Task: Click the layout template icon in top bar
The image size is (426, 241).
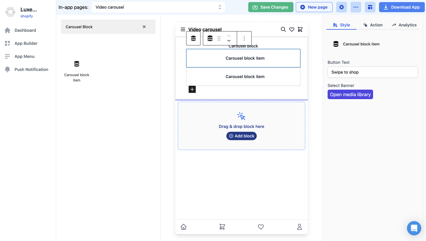Action: click(370, 7)
